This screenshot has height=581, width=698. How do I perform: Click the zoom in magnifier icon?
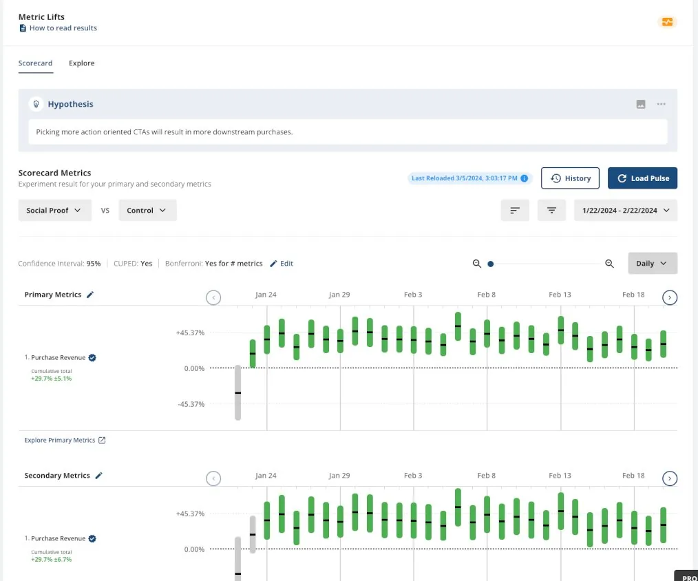(609, 264)
